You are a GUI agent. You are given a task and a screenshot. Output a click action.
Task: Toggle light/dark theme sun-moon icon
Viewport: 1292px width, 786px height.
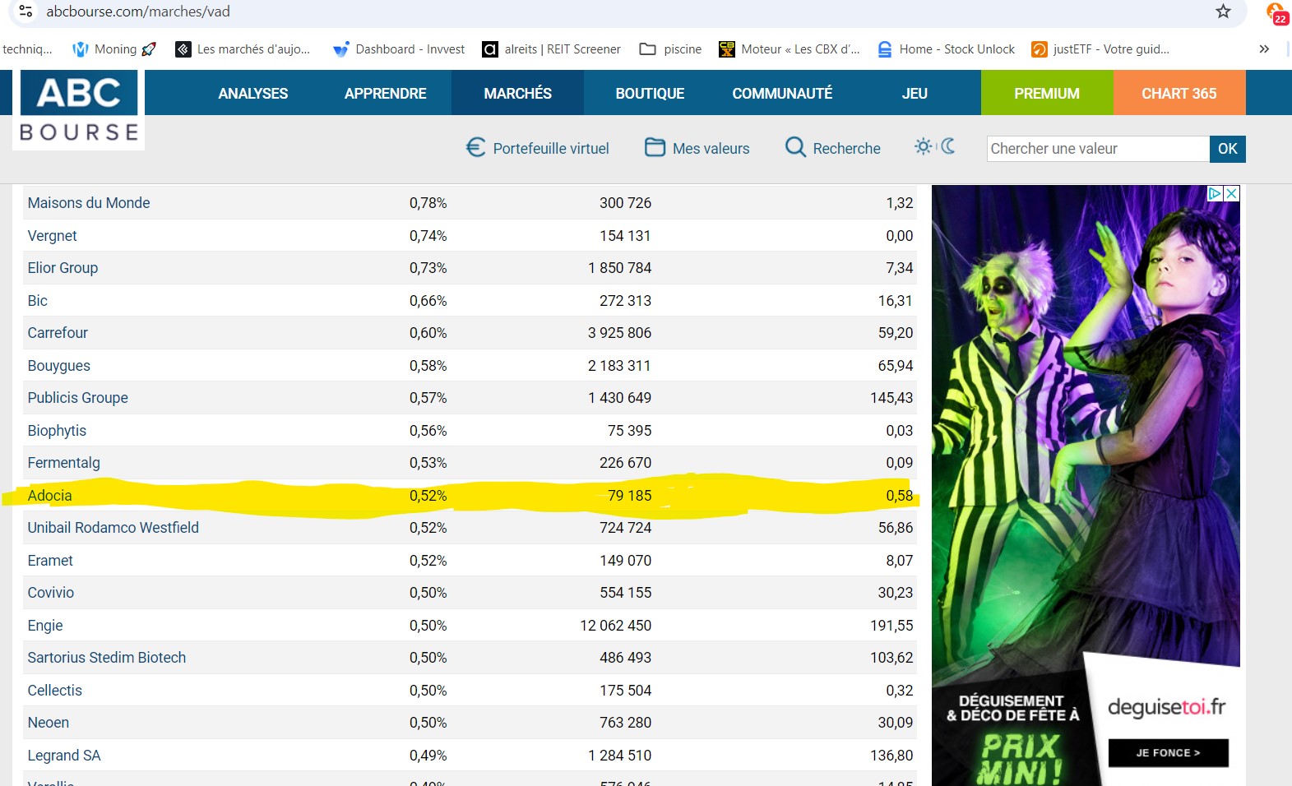[x=935, y=146]
